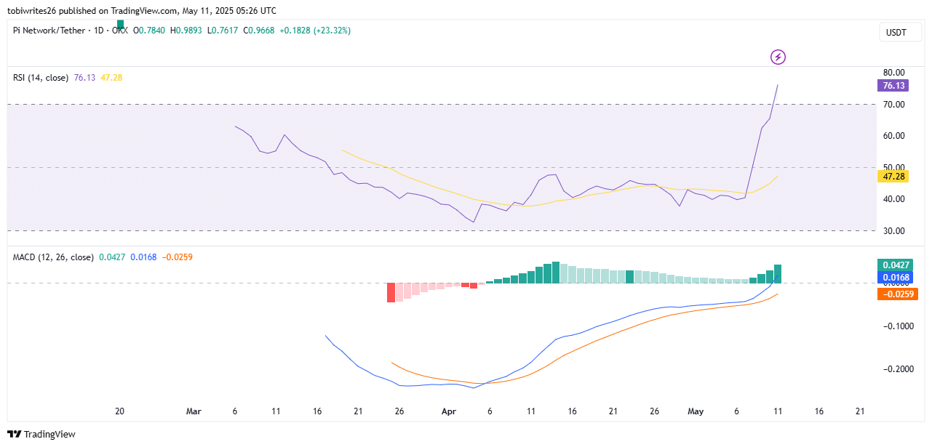Click the yellow 47.28 RSI axis tag
The image size is (932, 447).
893,176
